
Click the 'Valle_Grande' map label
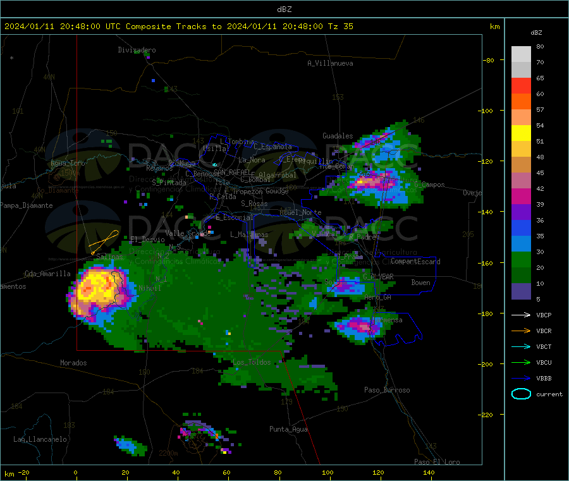[x=188, y=233]
